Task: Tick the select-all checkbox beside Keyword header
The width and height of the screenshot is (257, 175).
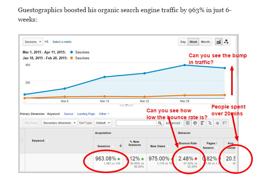Action: coord(21,140)
